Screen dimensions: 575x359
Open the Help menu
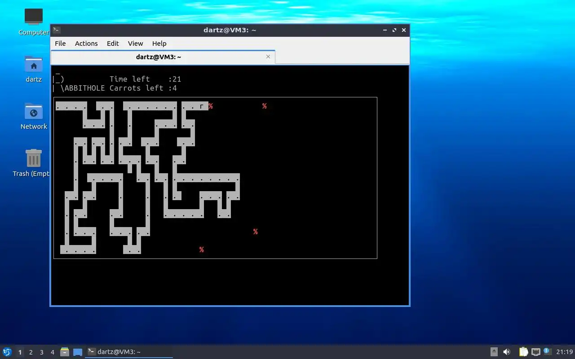159,44
